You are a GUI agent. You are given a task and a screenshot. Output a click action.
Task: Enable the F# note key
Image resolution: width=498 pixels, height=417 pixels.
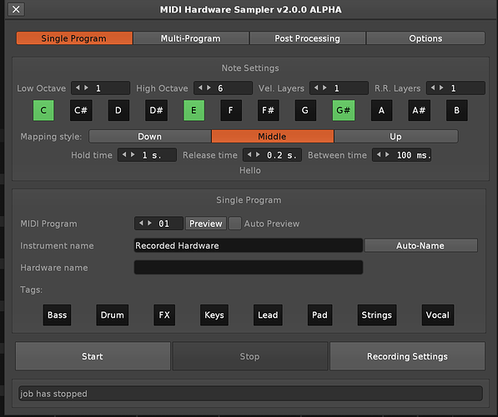[x=268, y=110]
